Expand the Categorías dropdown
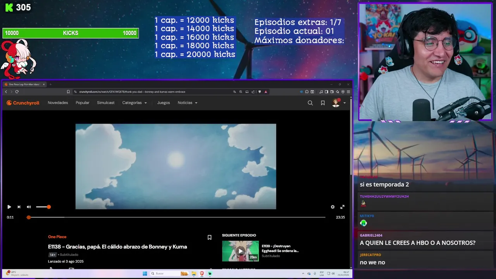The height and width of the screenshot is (279, 496). pyautogui.click(x=134, y=103)
